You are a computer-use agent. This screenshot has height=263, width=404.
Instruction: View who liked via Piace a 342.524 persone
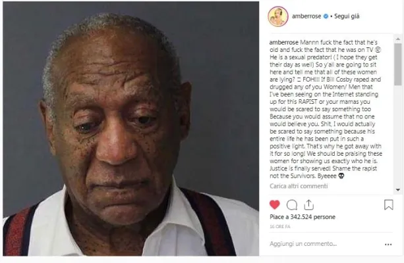coord(303,217)
